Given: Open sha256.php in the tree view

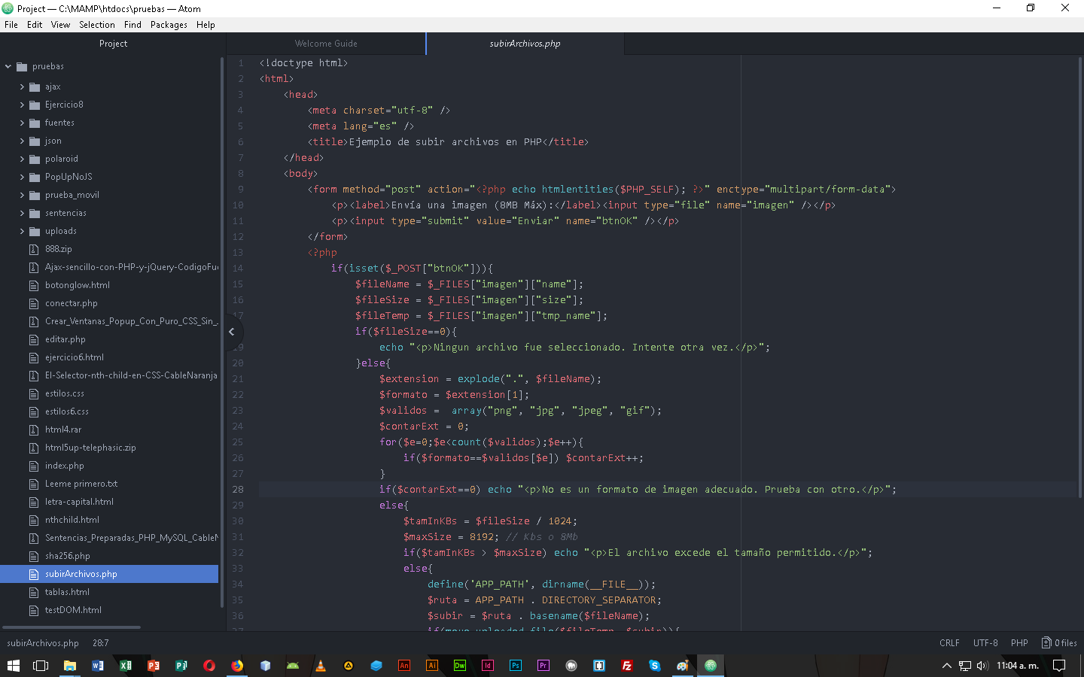Looking at the screenshot, I should click(68, 556).
